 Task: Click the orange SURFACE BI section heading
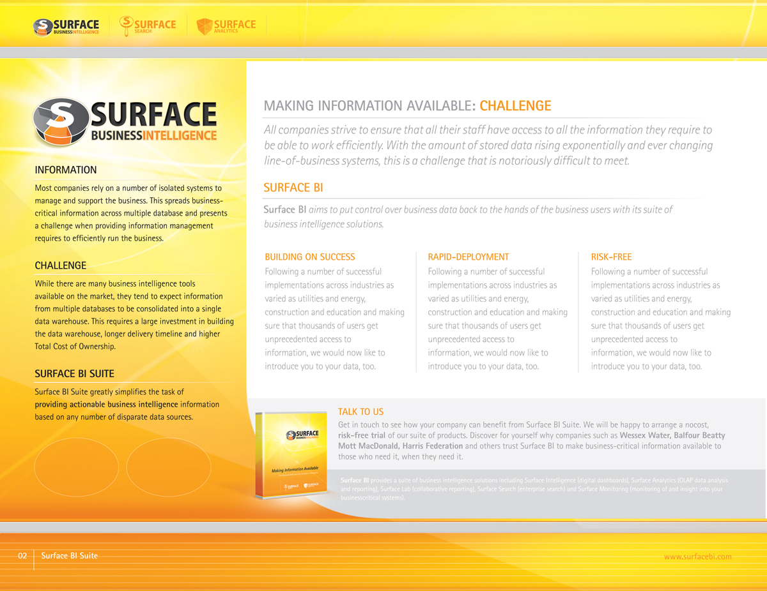(x=293, y=188)
